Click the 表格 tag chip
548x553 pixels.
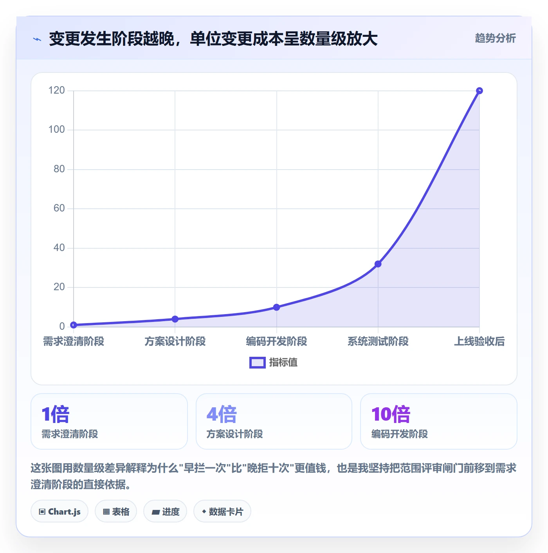(116, 511)
